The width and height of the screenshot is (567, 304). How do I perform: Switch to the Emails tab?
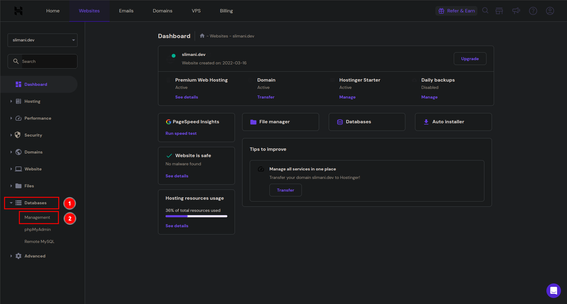point(126,11)
